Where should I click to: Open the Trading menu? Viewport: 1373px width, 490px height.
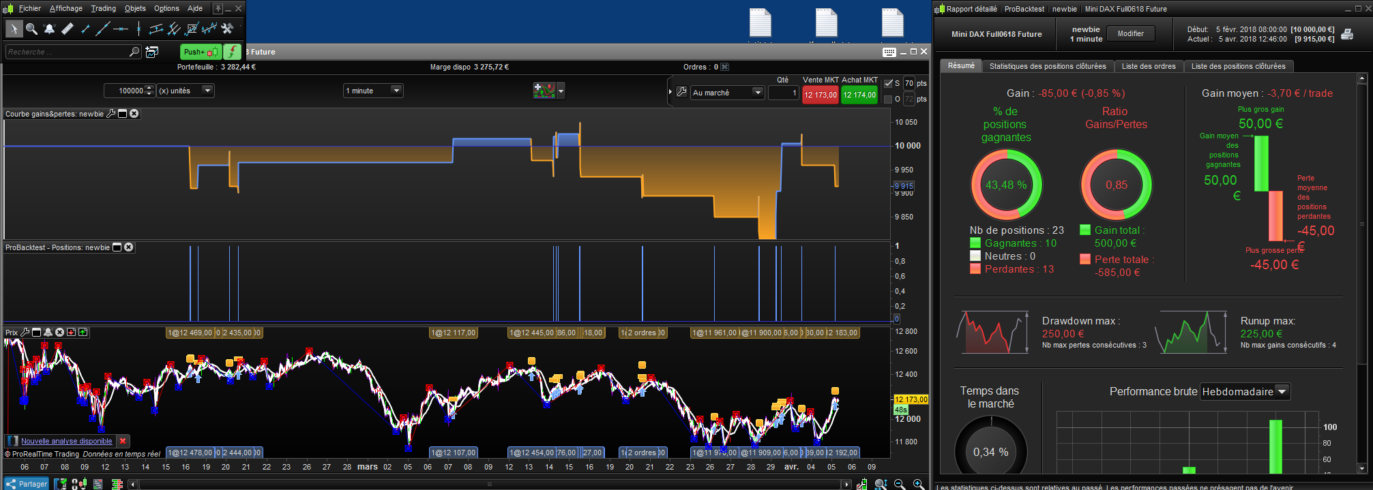coord(103,8)
